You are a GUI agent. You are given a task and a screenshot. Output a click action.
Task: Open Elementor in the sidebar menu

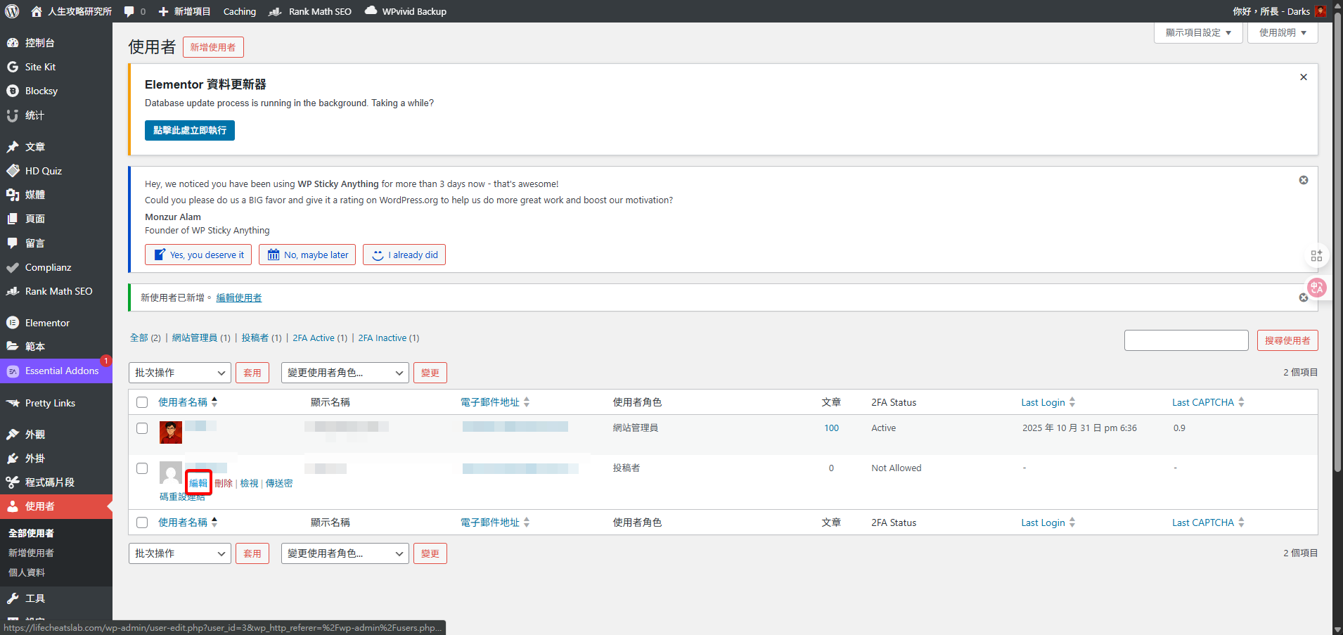pyautogui.click(x=47, y=323)
